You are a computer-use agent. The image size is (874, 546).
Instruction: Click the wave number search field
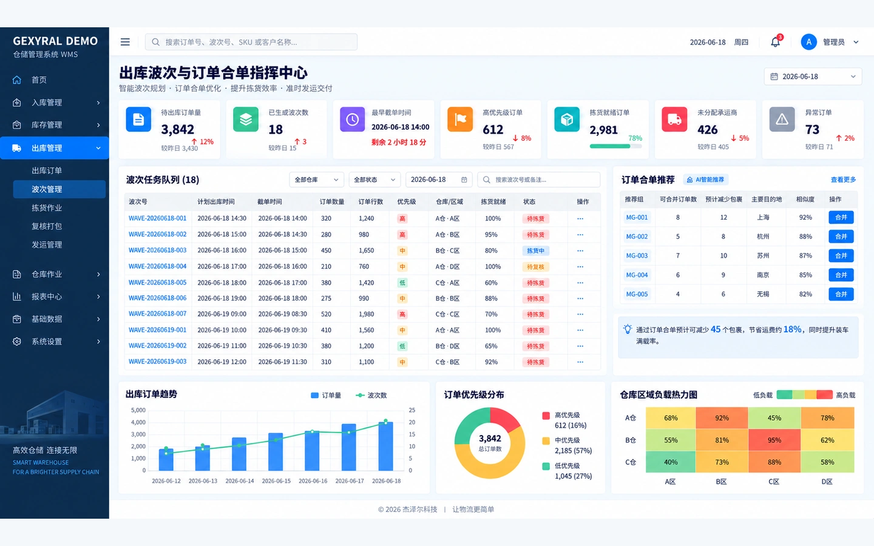tap(539, 180)
